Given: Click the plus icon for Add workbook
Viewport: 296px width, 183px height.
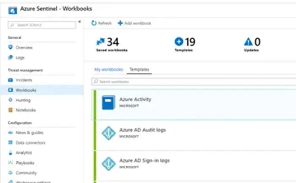Looking at the screenshot, I should [120, 23].
